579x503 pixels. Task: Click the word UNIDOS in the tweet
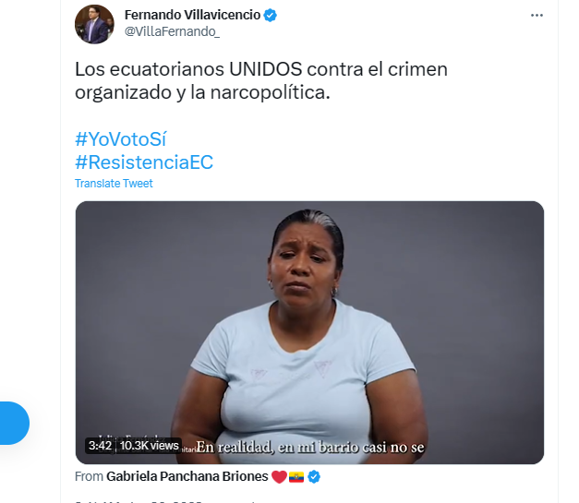point(266,69)
